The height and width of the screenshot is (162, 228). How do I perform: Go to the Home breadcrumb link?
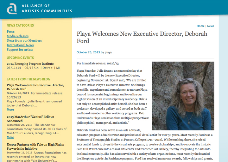[x=200, y=26]
